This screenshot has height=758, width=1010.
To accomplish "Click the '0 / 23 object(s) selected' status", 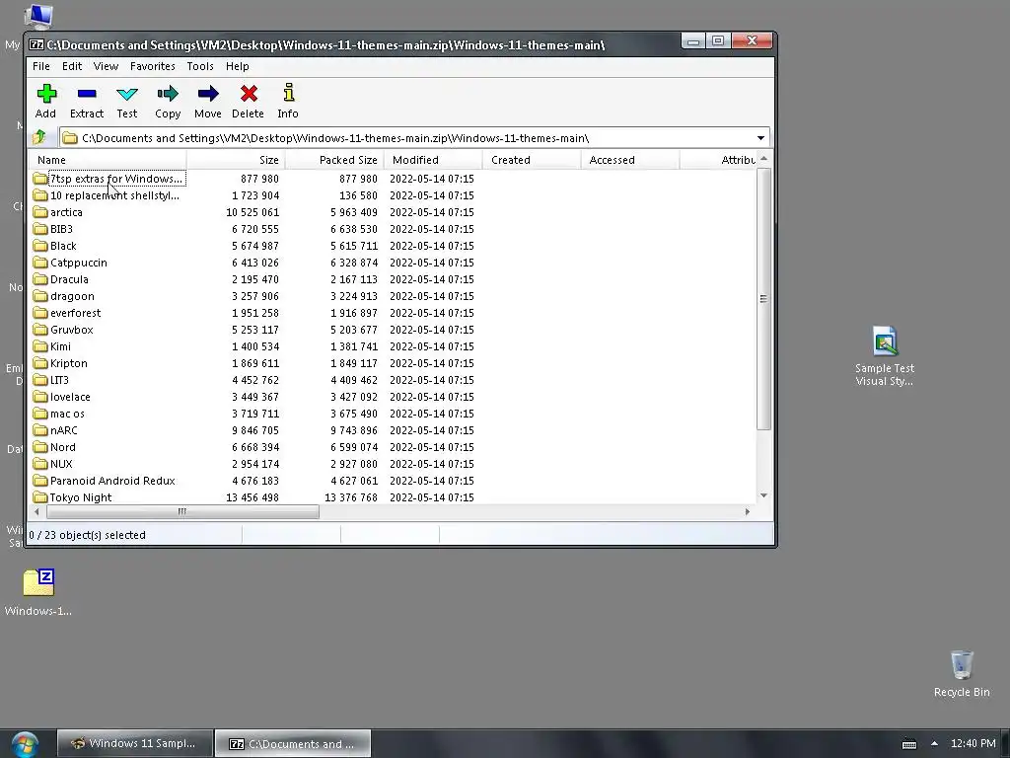I will [x=87, y=535].
